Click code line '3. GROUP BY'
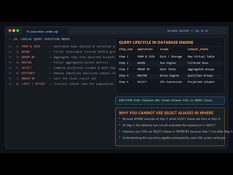233x175 pixels. point(26,57)
